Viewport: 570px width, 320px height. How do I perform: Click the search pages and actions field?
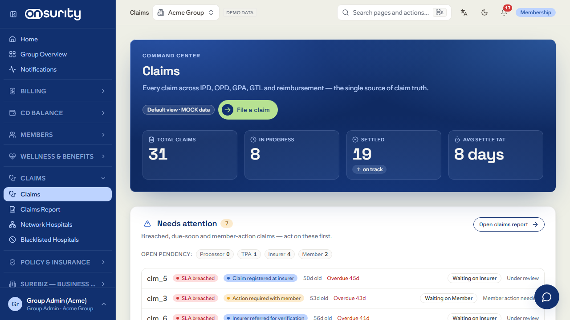point(394,12)
